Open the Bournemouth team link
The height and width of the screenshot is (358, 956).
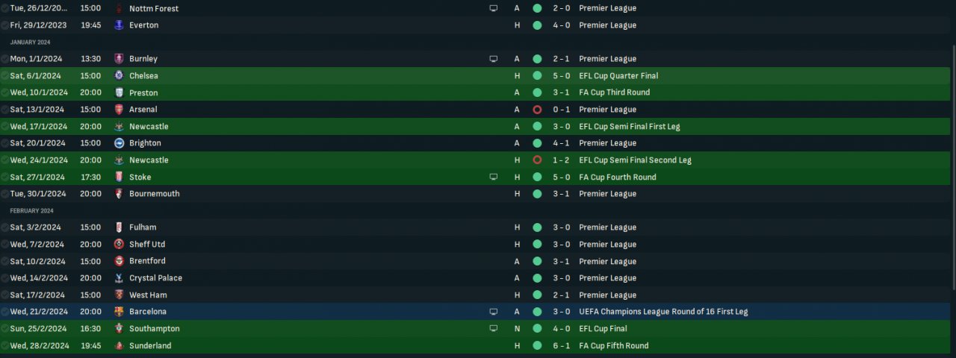pos(155,194)
